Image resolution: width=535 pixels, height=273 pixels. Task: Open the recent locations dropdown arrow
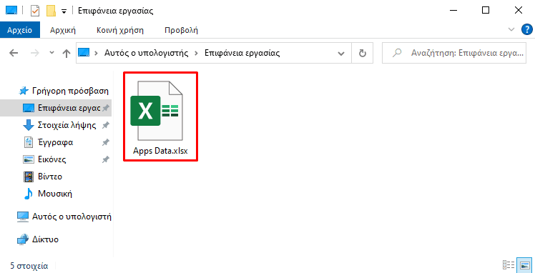click(51, 53)
